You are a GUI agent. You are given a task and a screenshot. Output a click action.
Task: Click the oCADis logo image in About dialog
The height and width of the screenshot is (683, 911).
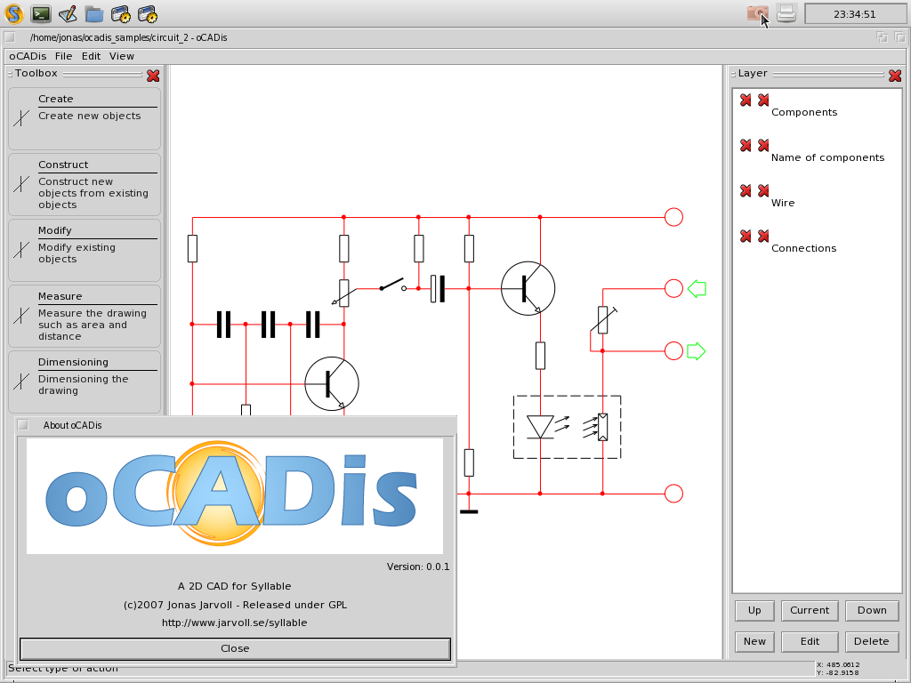[235, 495]
